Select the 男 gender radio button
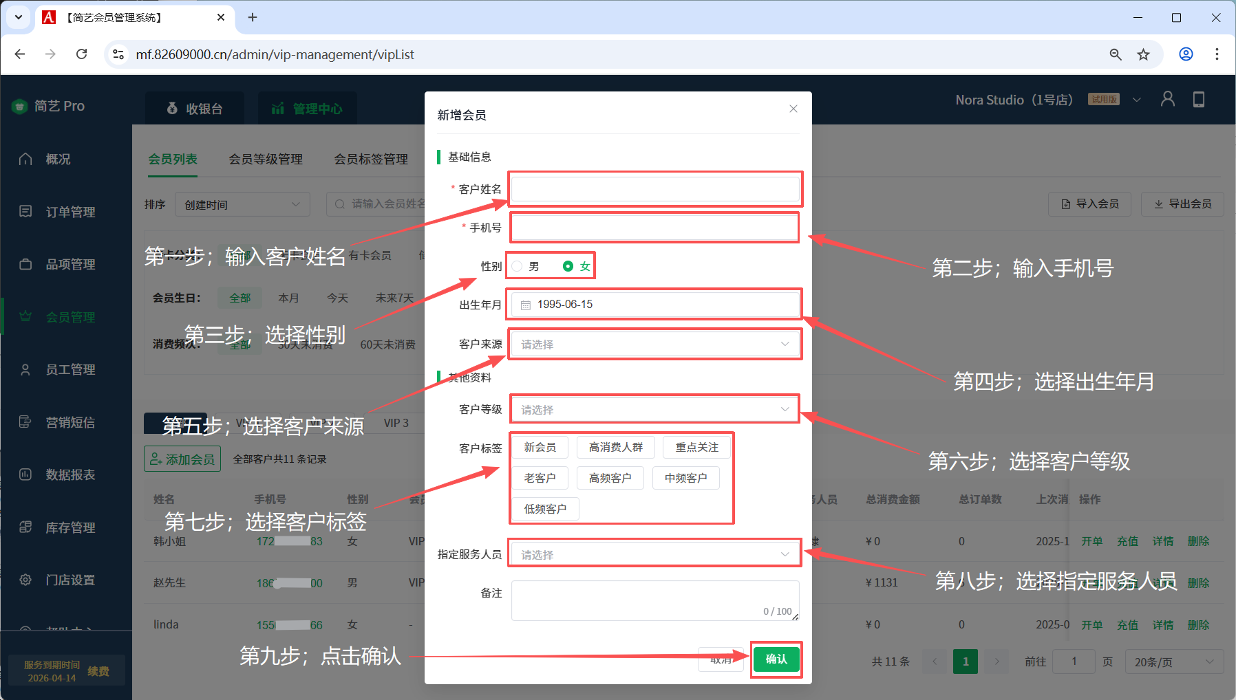This screenshot has width=1236, height=700. tap(518, 266)
